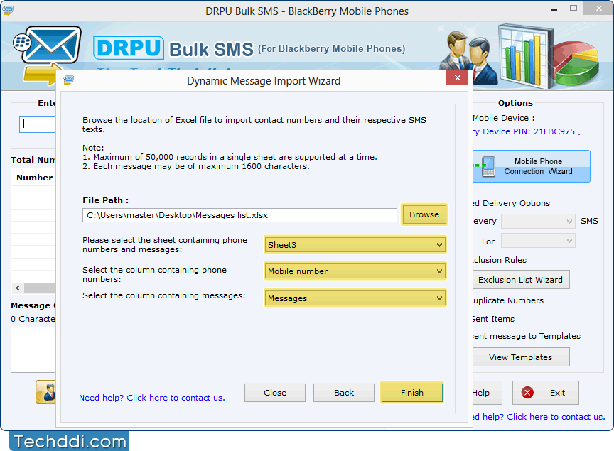Viewport: 614px width, 451px height.
Task: Click the View Templates button
Action: (520, 357)
